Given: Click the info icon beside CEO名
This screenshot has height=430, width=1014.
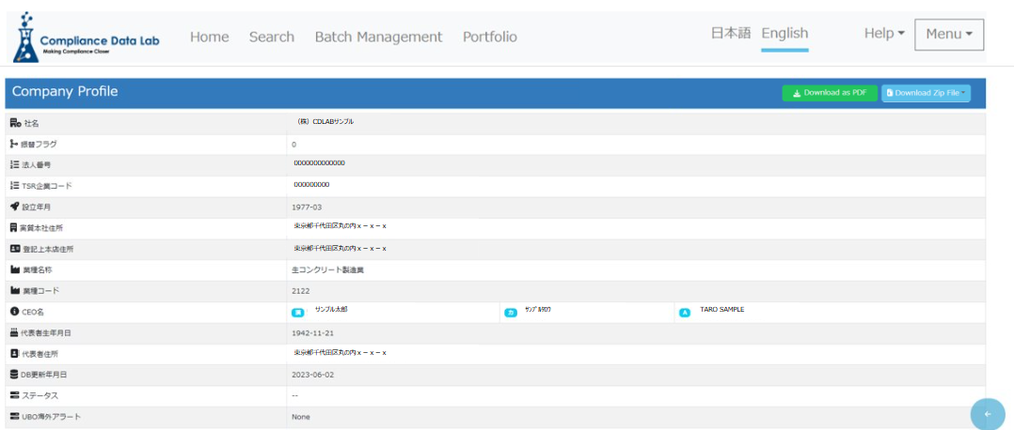Looking at the screenshot, I should [x=15, y=311].
